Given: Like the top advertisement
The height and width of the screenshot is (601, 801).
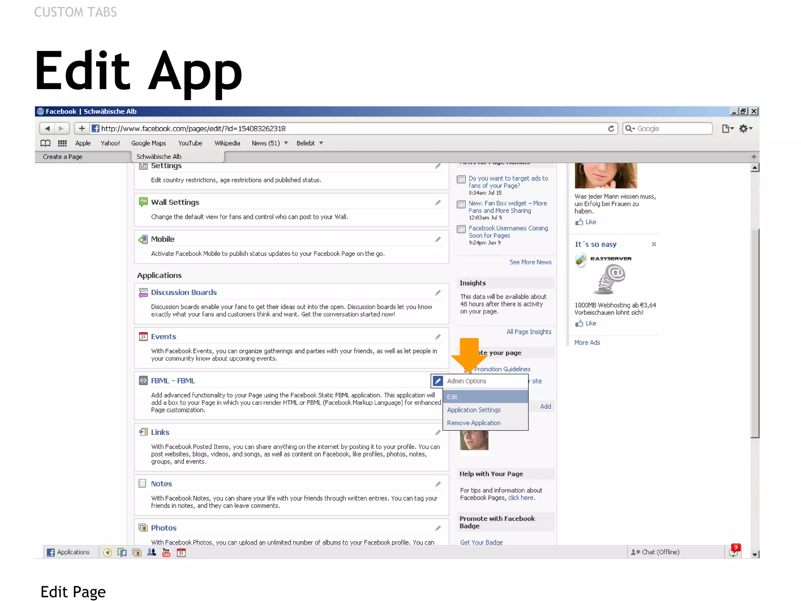Looking at the screenshot, I should [585, 222].
